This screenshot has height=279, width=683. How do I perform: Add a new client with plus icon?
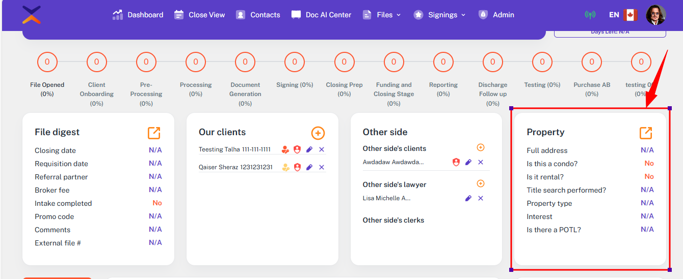coord(318,133)
